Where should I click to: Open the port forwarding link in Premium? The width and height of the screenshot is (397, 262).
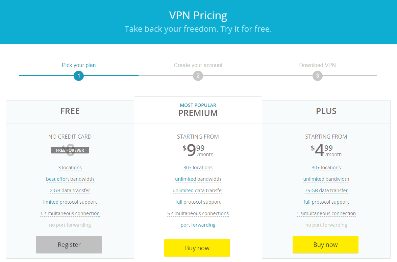pyautogui.click(x=198, y=225)
